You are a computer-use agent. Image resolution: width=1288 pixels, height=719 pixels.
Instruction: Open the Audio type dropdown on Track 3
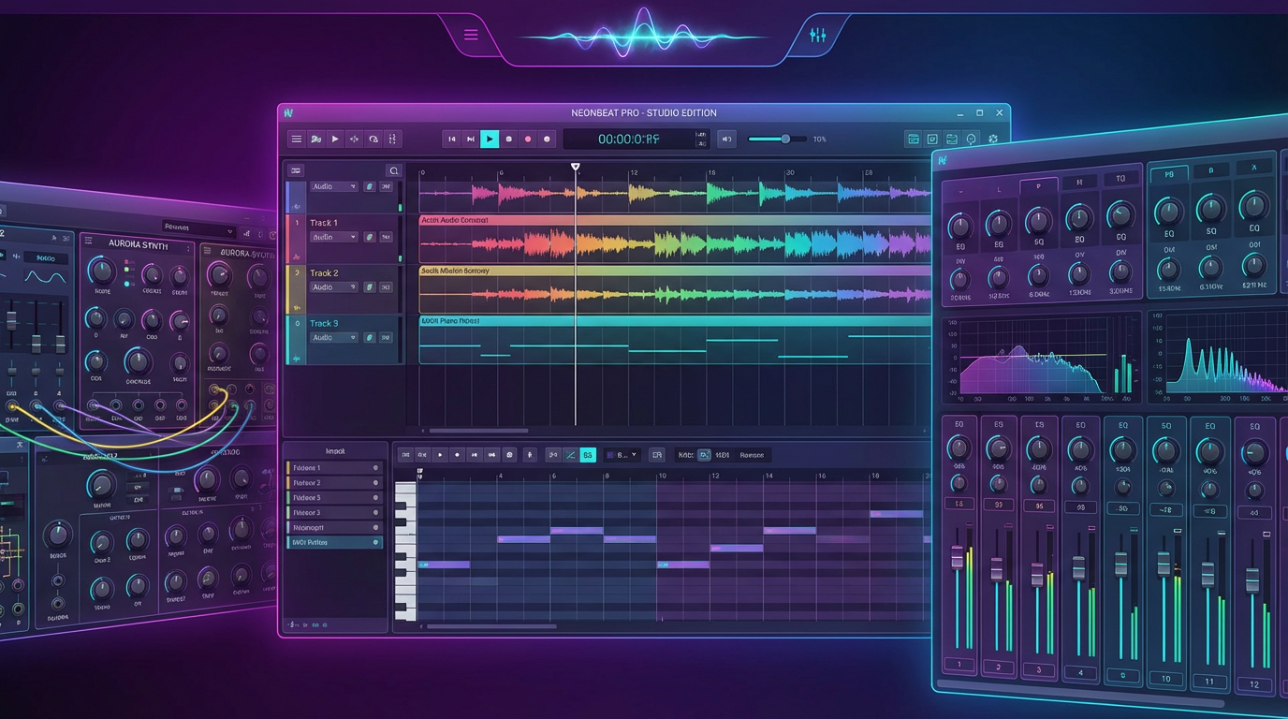[x=335, y=337]
